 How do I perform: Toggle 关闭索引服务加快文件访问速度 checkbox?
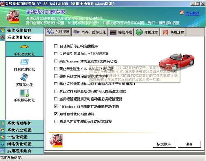[56, 54]
